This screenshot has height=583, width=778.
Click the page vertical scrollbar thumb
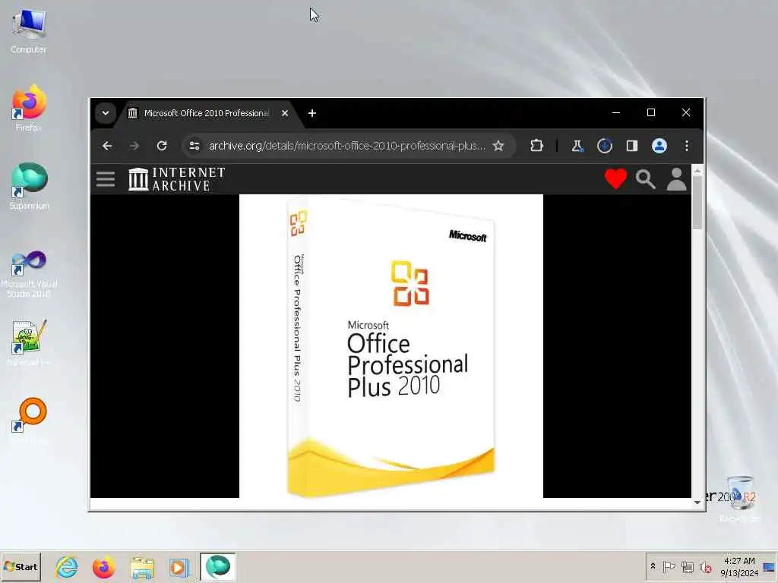[697, 203]
